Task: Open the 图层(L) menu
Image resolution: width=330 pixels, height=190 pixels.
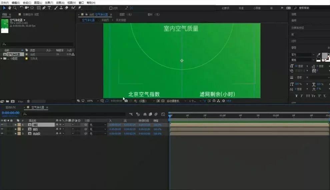Action: [x=38, y=3]
